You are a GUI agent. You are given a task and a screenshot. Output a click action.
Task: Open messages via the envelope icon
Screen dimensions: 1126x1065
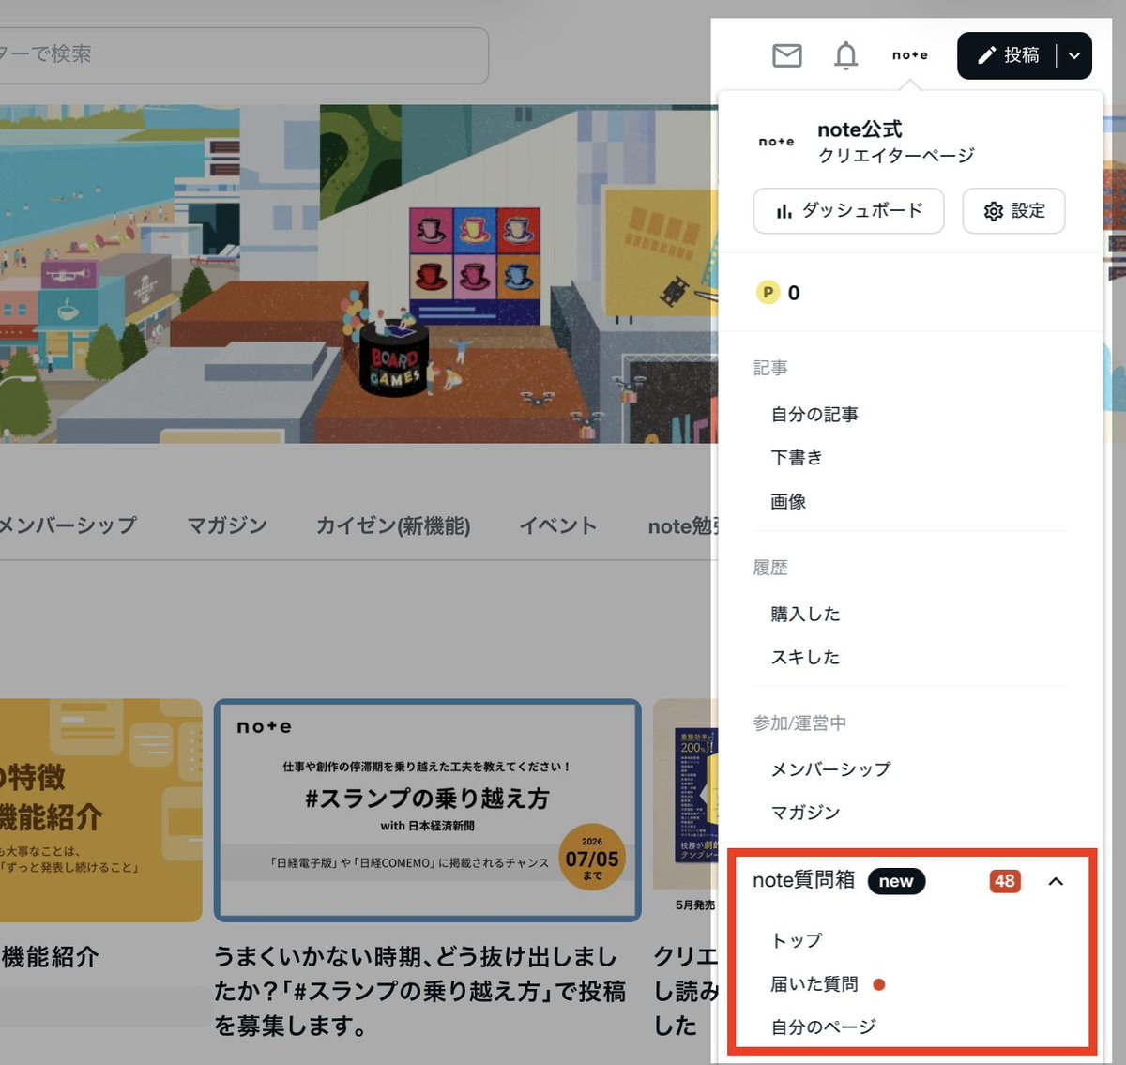coord(786,55)
